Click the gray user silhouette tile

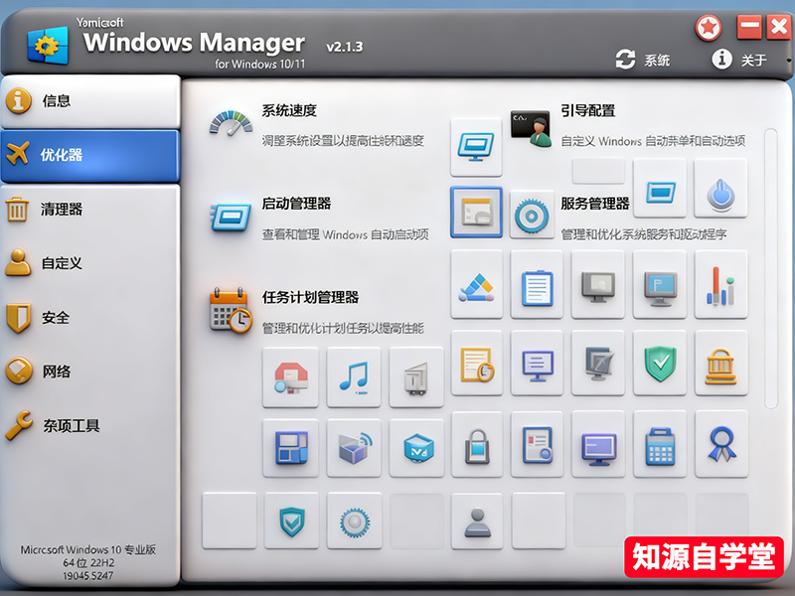pyautogui.click(x=476, y=521)
